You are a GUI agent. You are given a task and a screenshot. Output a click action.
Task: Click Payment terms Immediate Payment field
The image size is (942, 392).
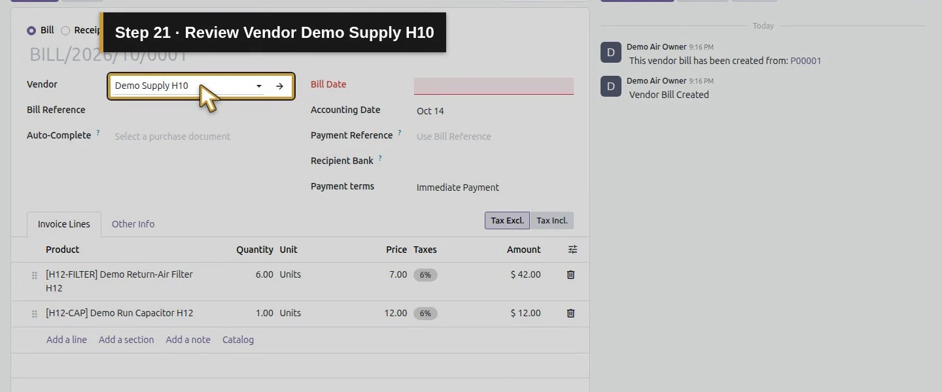tap(494, 188)
